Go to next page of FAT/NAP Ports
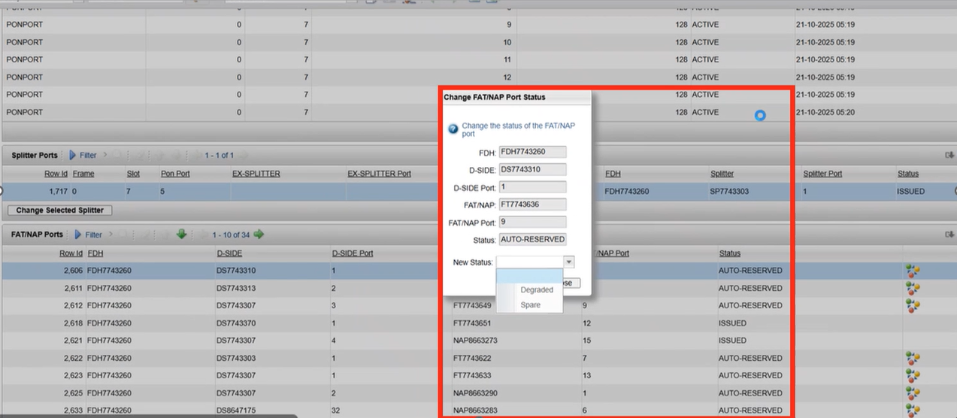Image resolution: width=957 pixels, height=418 pixels. coord(259,235)
